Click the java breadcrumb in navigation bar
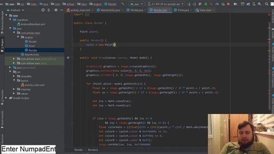Image resolution: width=274 pixels, height=154 pixels. tap(44, 4)
